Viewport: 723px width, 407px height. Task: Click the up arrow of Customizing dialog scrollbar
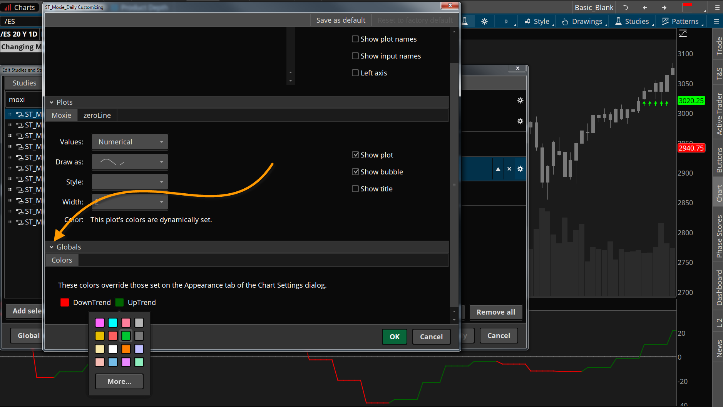[x=454, y=32]
